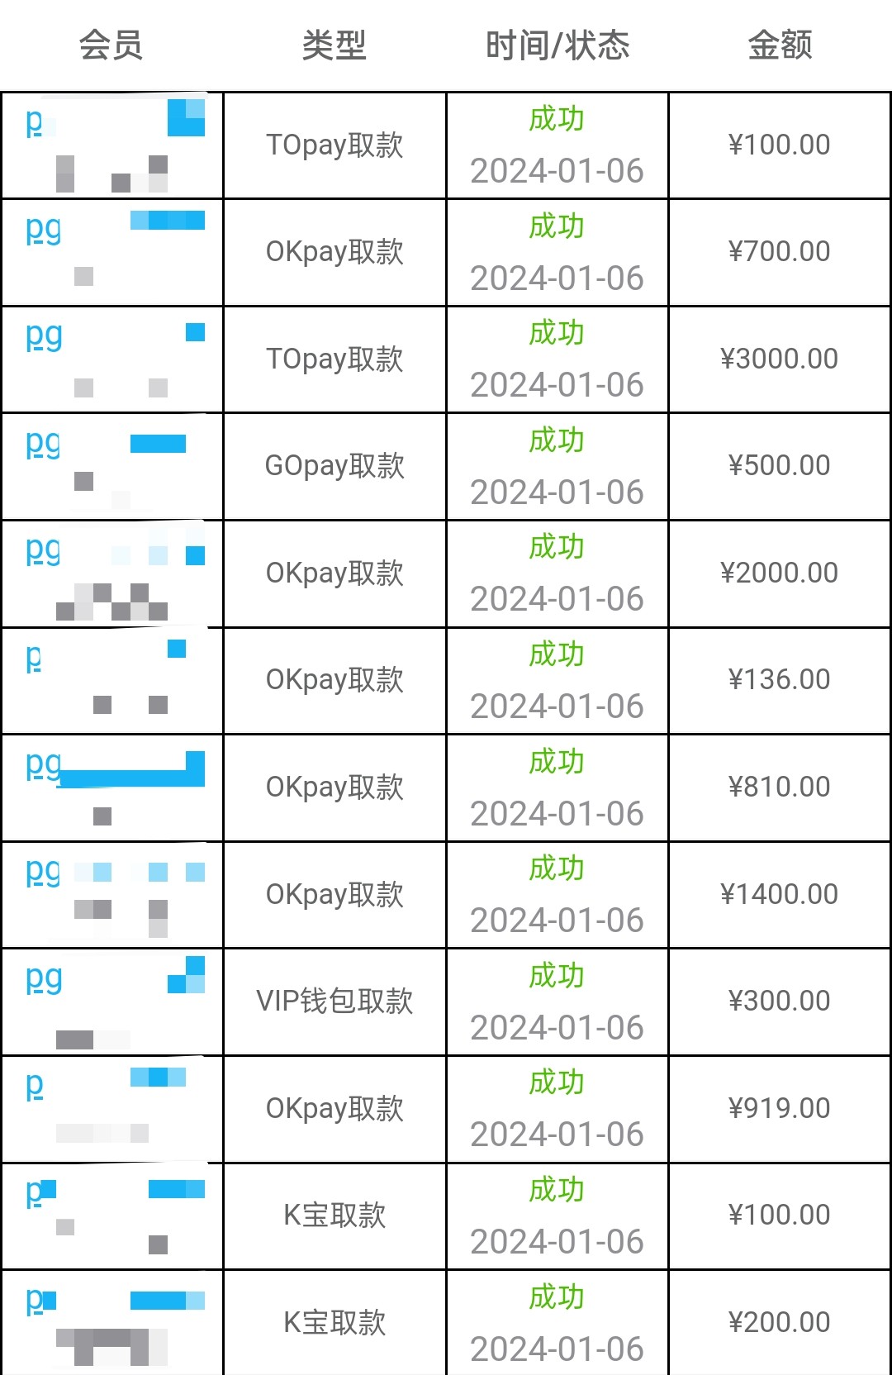Click the 会员 column header
This screenshot has height=1375, width=892.
pos(111,45)
